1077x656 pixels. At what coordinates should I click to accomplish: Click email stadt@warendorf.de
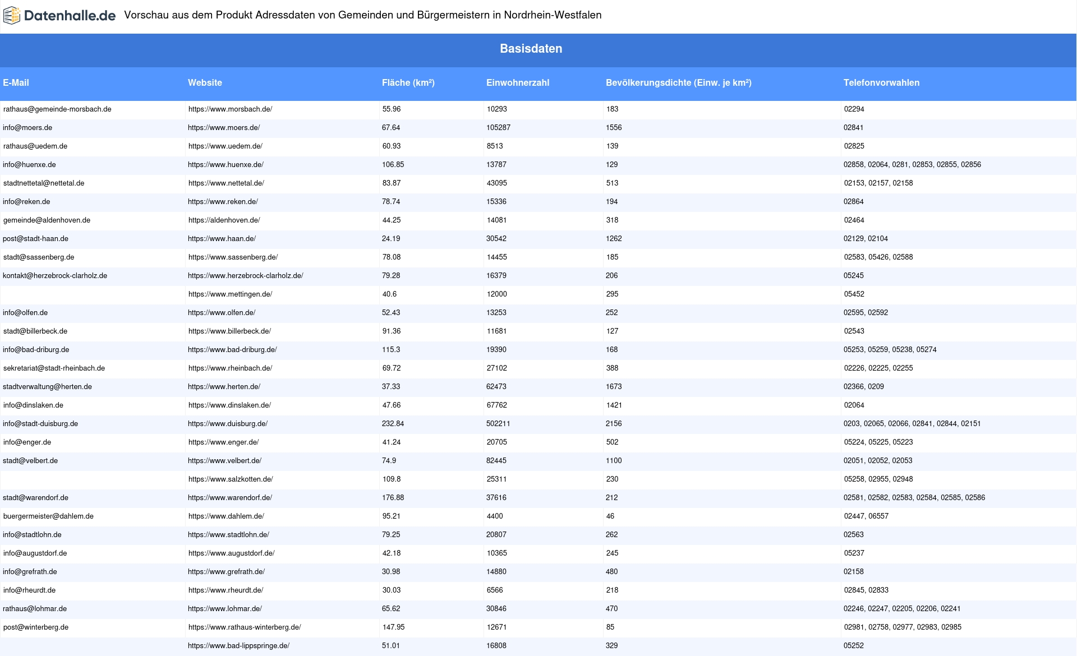coord(35,498)
